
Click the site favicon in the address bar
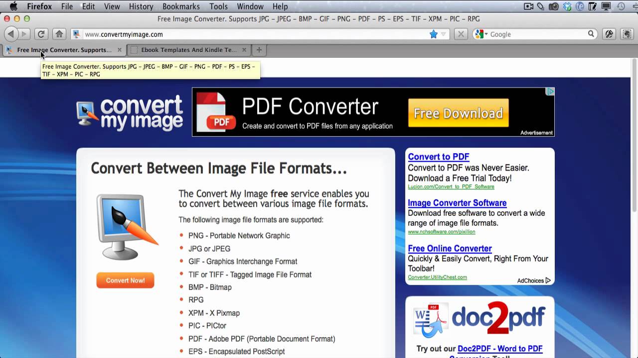(76, 34)
